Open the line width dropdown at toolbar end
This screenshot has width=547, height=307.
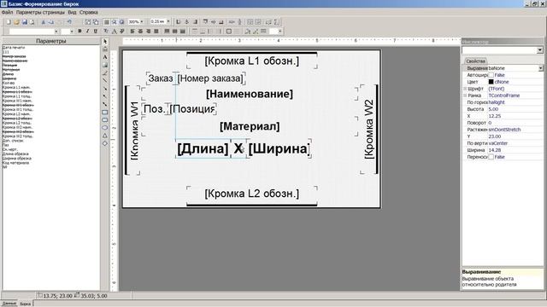(x=279, y=32)
